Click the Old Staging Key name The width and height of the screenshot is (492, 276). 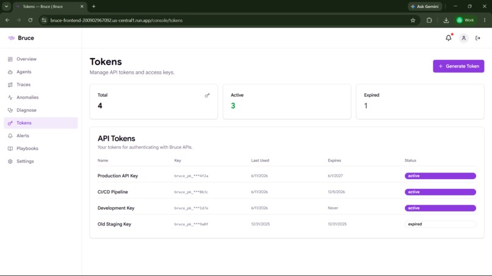(114, 224)
